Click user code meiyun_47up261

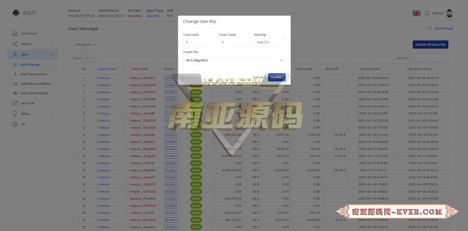(143, 156)
